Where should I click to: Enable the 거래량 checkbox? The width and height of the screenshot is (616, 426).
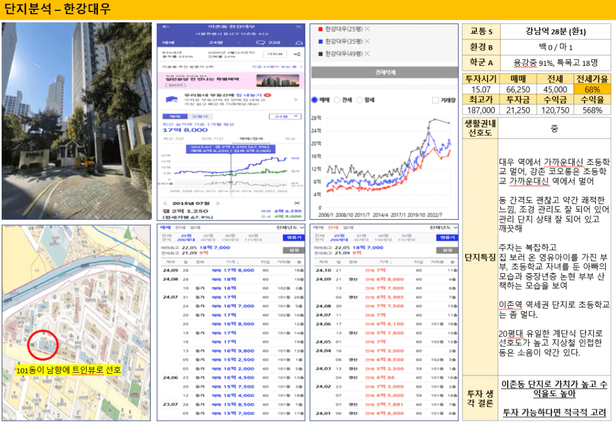tap(435, 100)
